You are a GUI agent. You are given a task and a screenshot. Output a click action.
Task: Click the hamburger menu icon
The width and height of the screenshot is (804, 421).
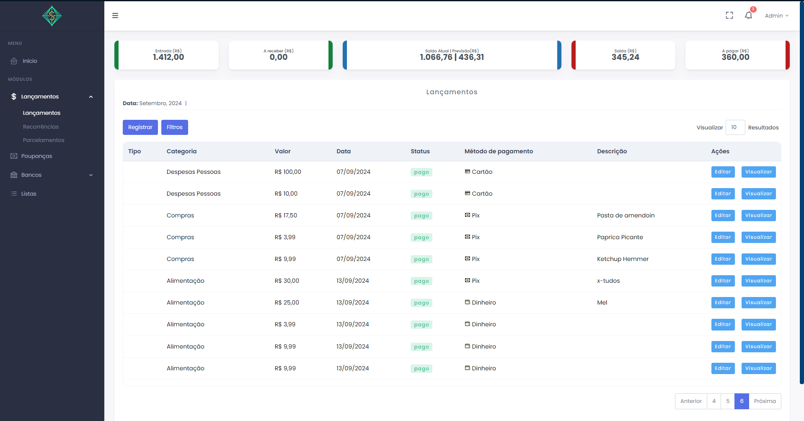pyautogui.click(x=115, y=15)
